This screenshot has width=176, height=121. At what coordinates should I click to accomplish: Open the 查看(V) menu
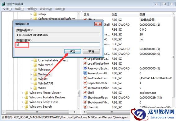[x=32, y=9]
